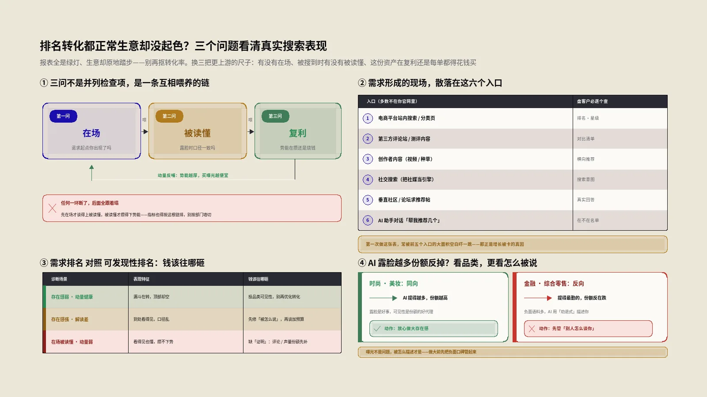This screenshot has width=707, height=397.
Task: Click the 创作者内容（视频 / 种草） row text
Action: [x=407, y=159]
